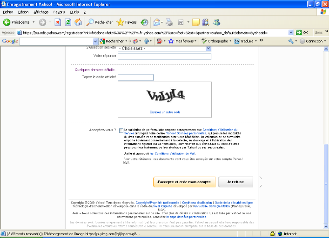Show more Google toolbar buttons chevron
The height and width of the screenshot is (238, 329).
[x=261, y=40]
